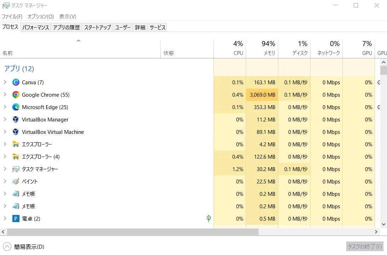The height and width of the screenshot is (255, 387).
Task: Click the VirtualBox Virtual Machine cube icon
Action: 16,132
